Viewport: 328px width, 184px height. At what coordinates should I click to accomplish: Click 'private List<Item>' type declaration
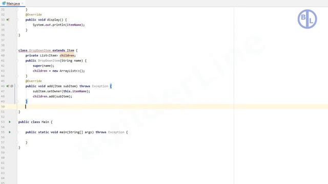[42, 56]
